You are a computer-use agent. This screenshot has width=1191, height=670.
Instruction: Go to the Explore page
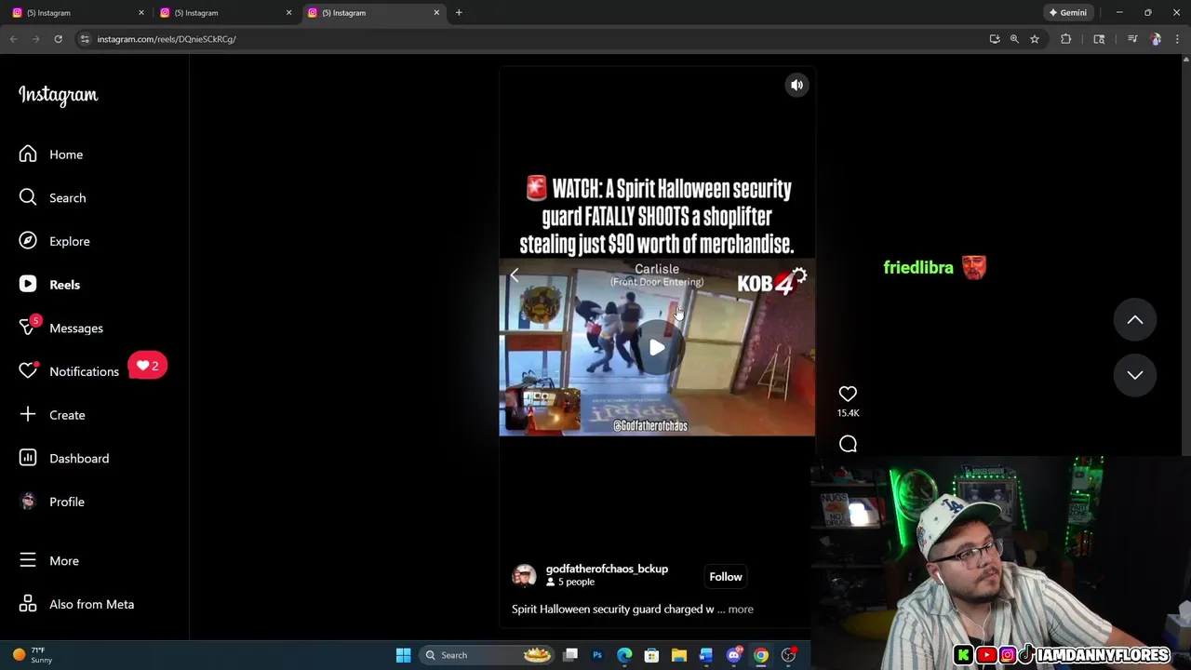pyautogui.click(x=54, y=241)
